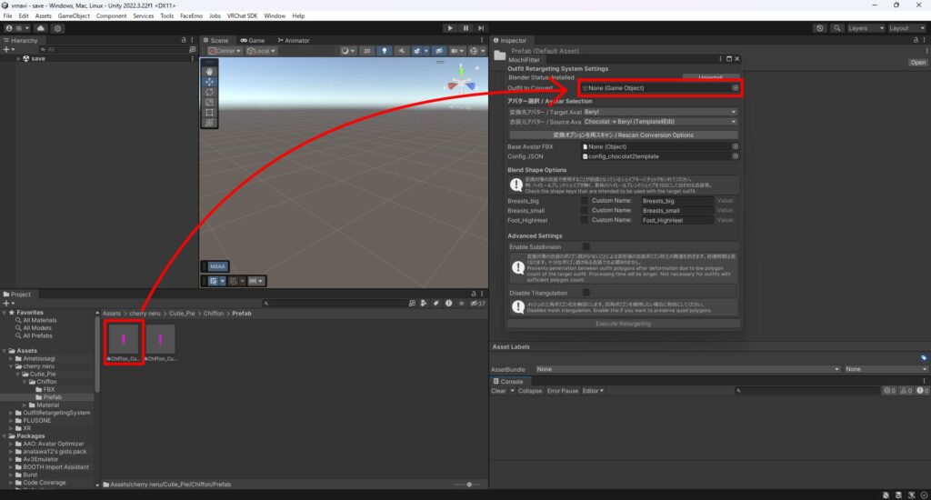This screenshot has height=500, width=931.
Task: Check the Enable Subdivision option
Action: tap(586, 246)
